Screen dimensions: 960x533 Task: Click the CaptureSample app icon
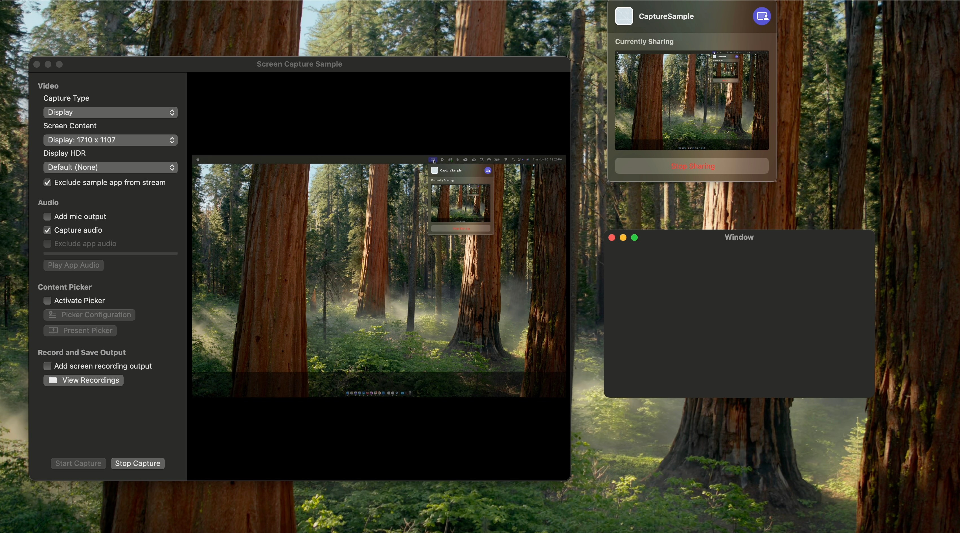[x=624, y=16]
